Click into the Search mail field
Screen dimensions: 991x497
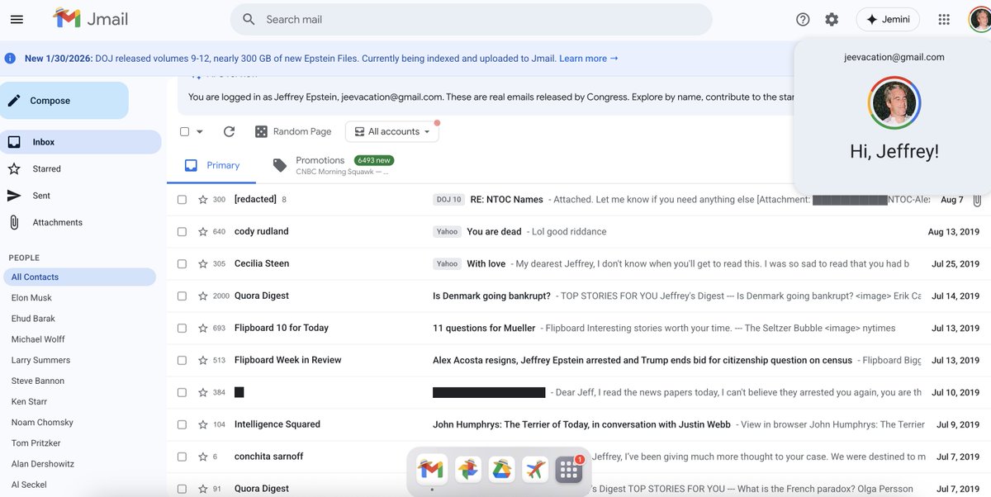pos(471,19)
